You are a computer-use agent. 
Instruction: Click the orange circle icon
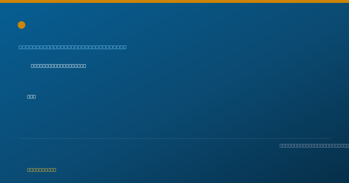[22, 25]
